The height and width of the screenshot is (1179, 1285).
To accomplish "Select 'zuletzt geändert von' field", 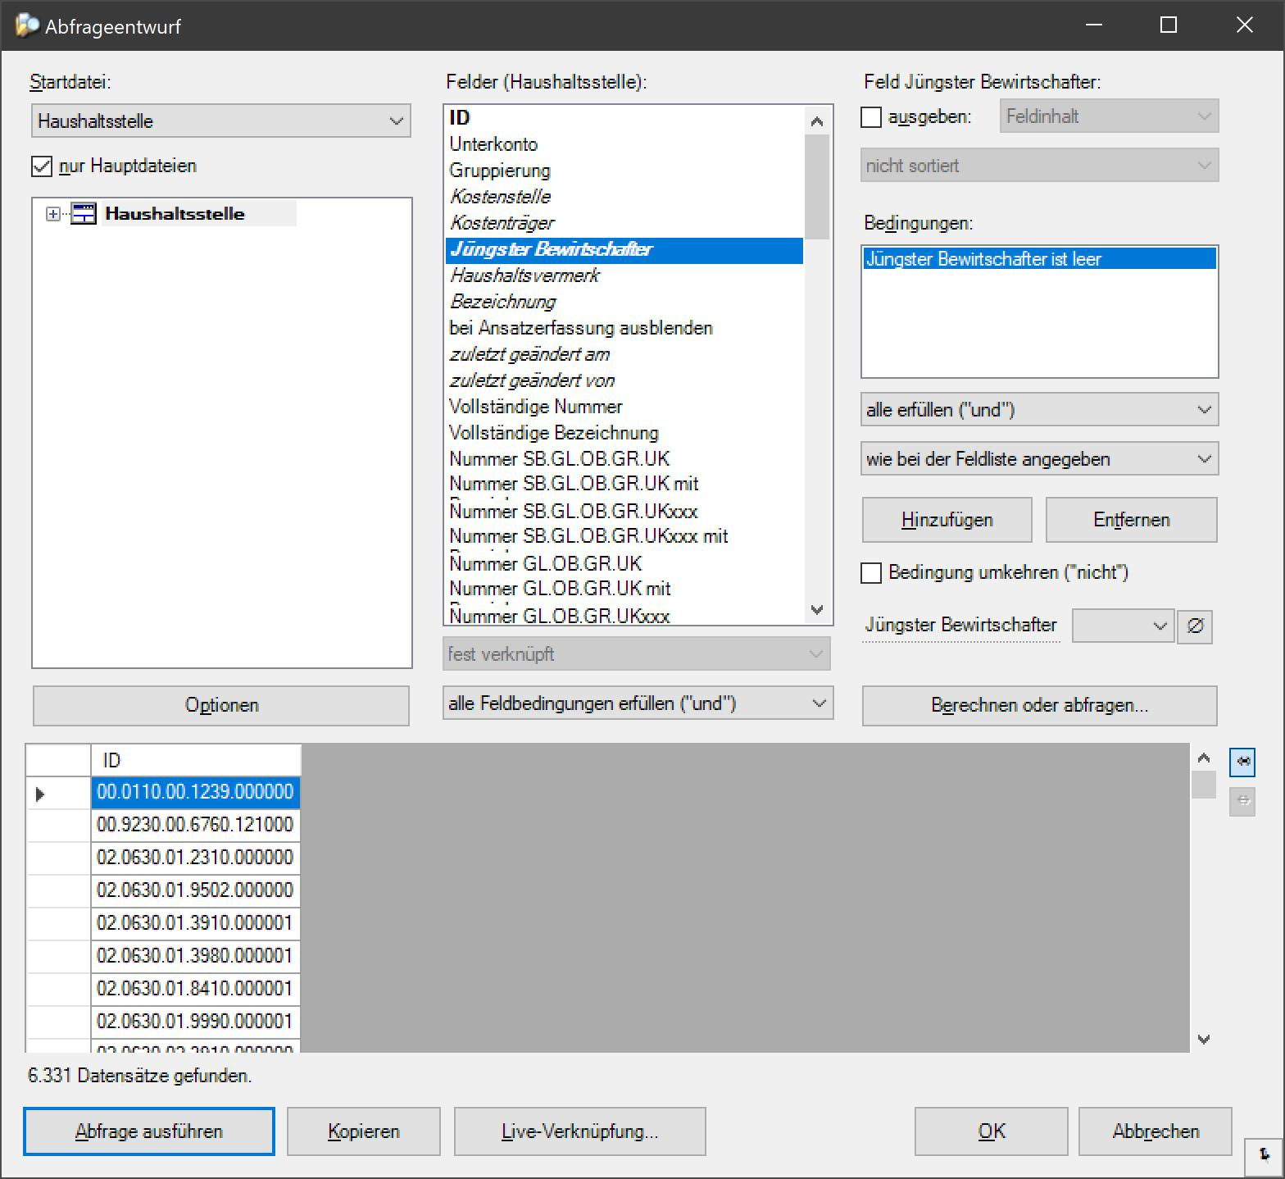I will 624,380.
